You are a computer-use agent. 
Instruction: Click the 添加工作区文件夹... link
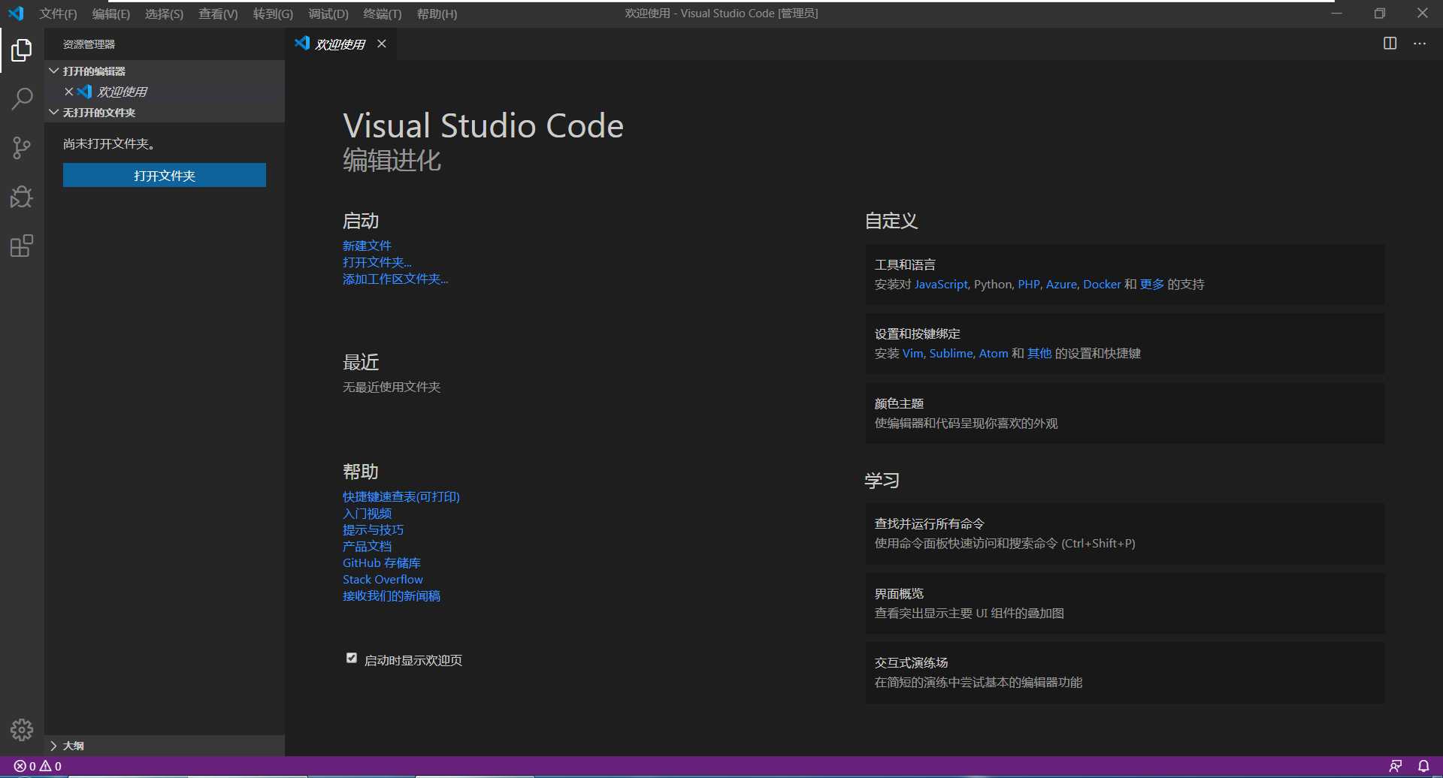395,279
